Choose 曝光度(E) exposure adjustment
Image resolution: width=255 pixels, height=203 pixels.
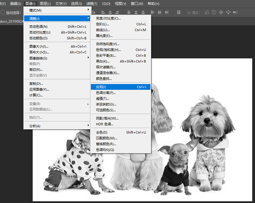[x=121, y=36]
